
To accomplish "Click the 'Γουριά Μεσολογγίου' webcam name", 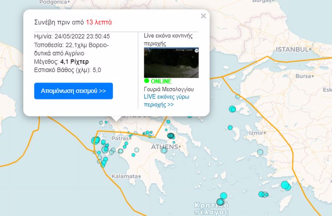I will [x=169, y=89].
